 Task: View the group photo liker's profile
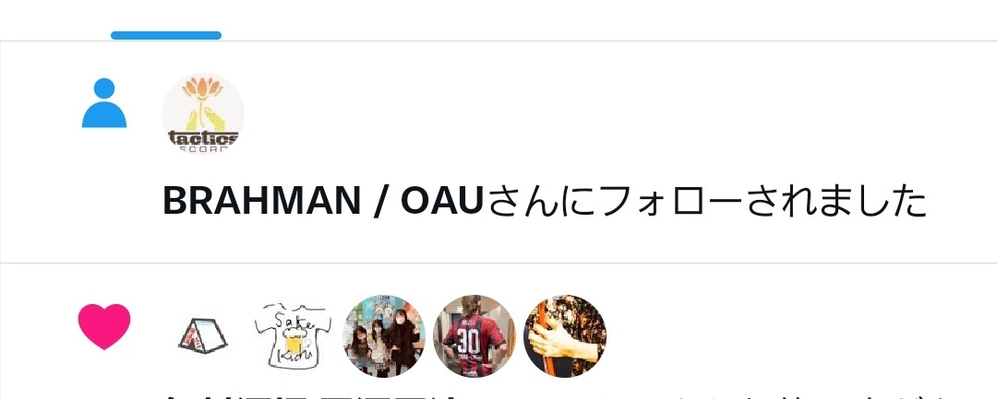point(384,335)
